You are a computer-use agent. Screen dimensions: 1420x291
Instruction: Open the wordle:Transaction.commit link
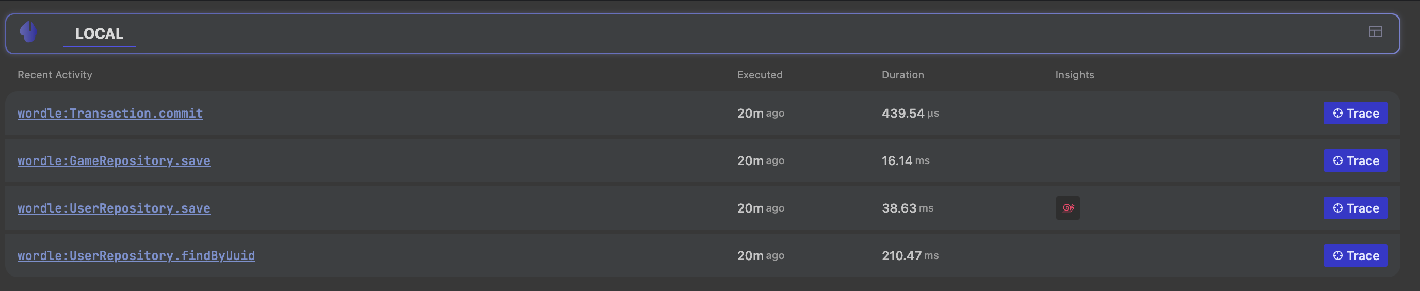pos(110,114)
